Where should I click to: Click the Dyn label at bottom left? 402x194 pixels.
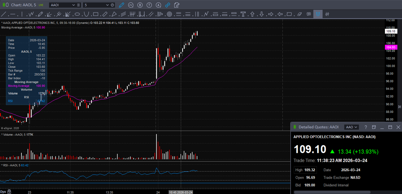coord(4,192)
